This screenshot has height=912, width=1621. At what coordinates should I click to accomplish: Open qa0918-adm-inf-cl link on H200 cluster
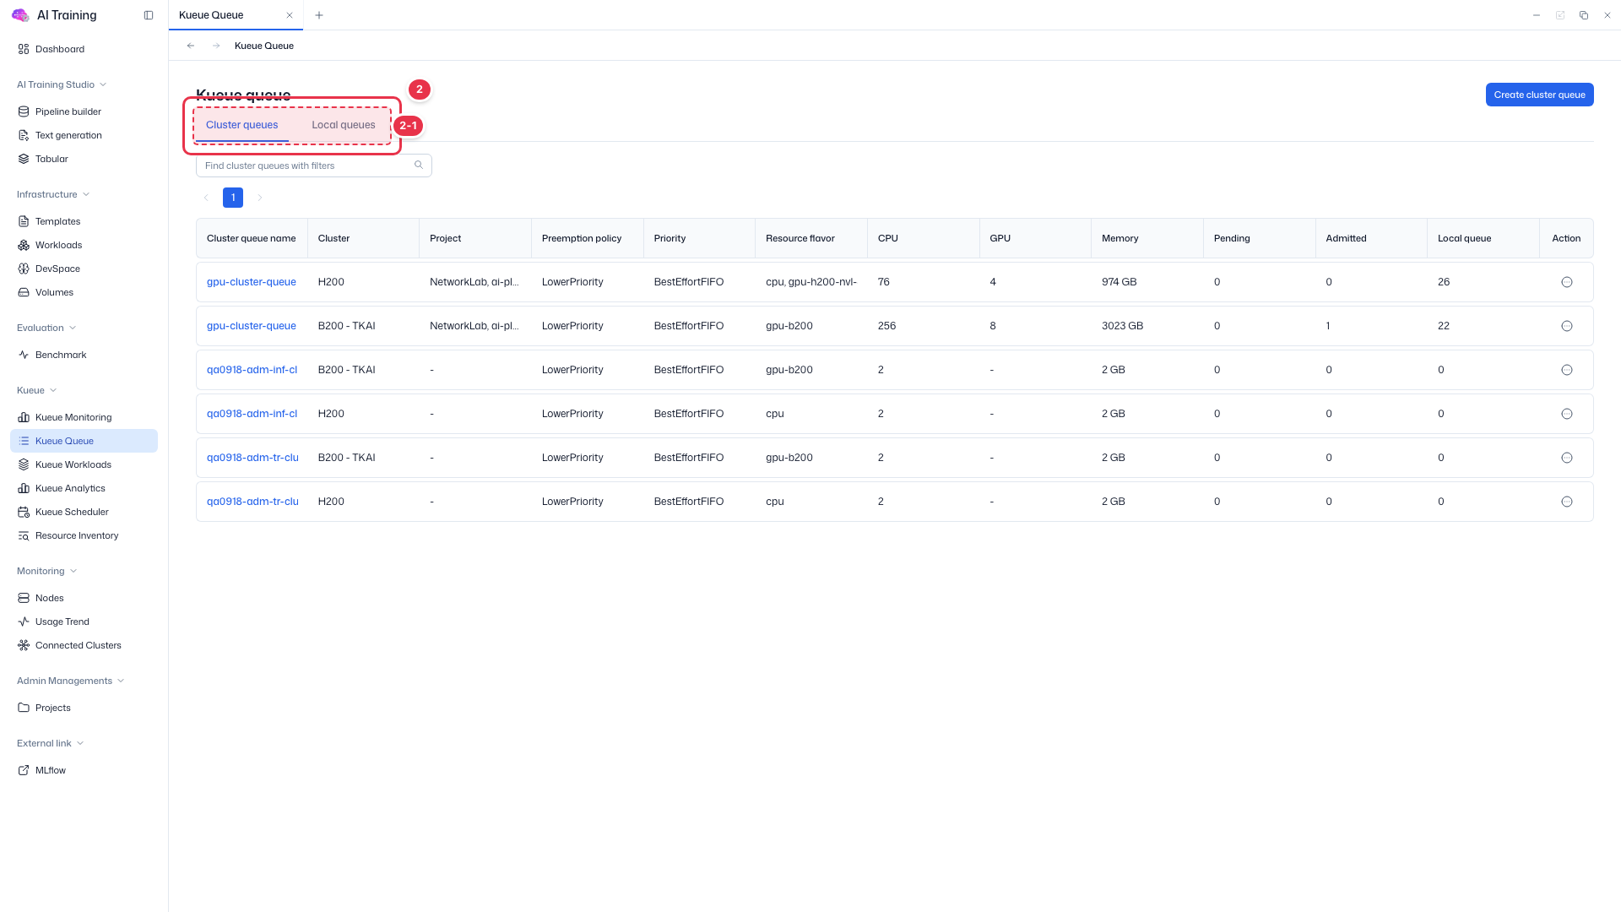(252, 414)
